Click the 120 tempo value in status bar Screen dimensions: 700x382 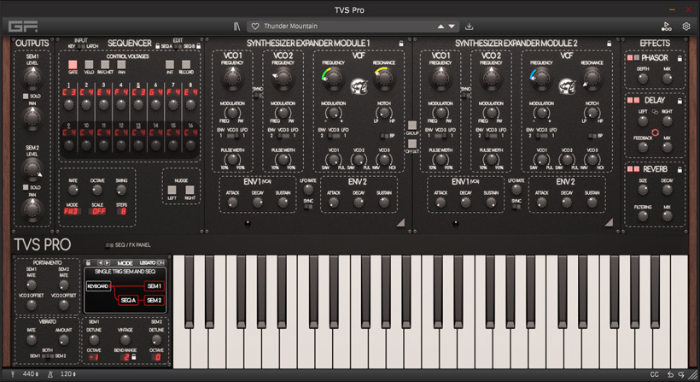click(67, 374)
